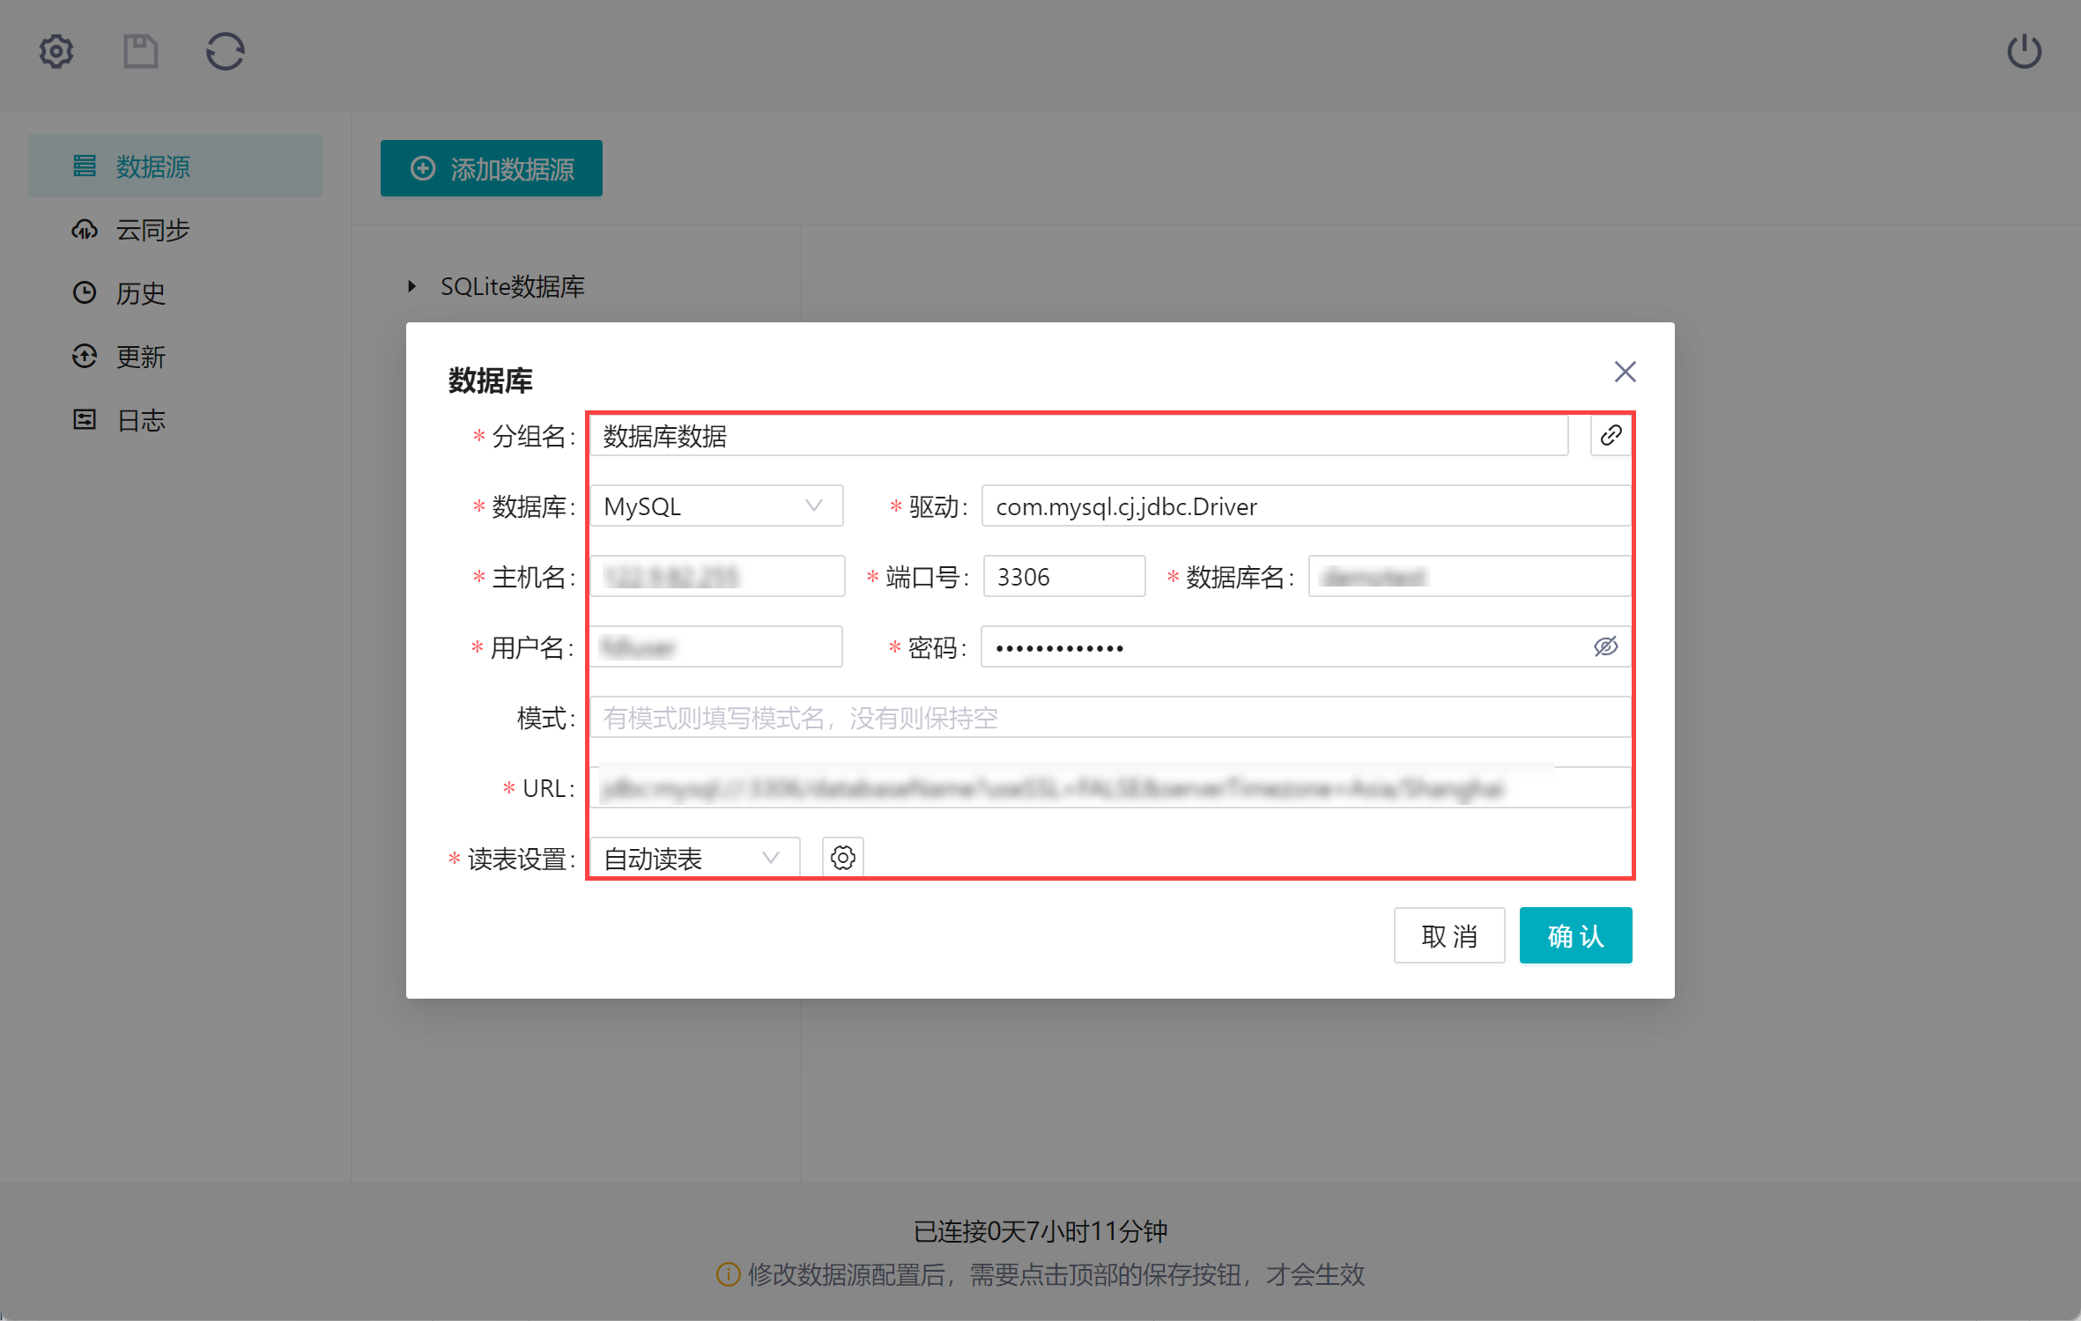This screenshot has width=2081, height=1321.
Task: Open the 数据库 MySQL dropdown
Action: pyautogui.click(x=716, y=506)
